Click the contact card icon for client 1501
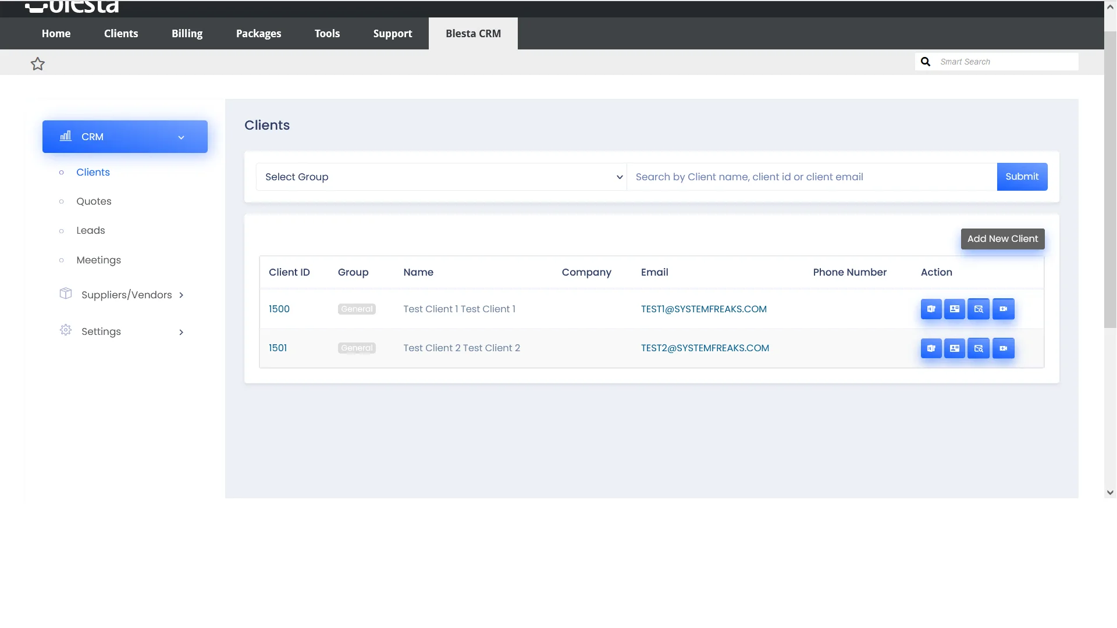The image size is (1117, 628). [x=954, y=348]
